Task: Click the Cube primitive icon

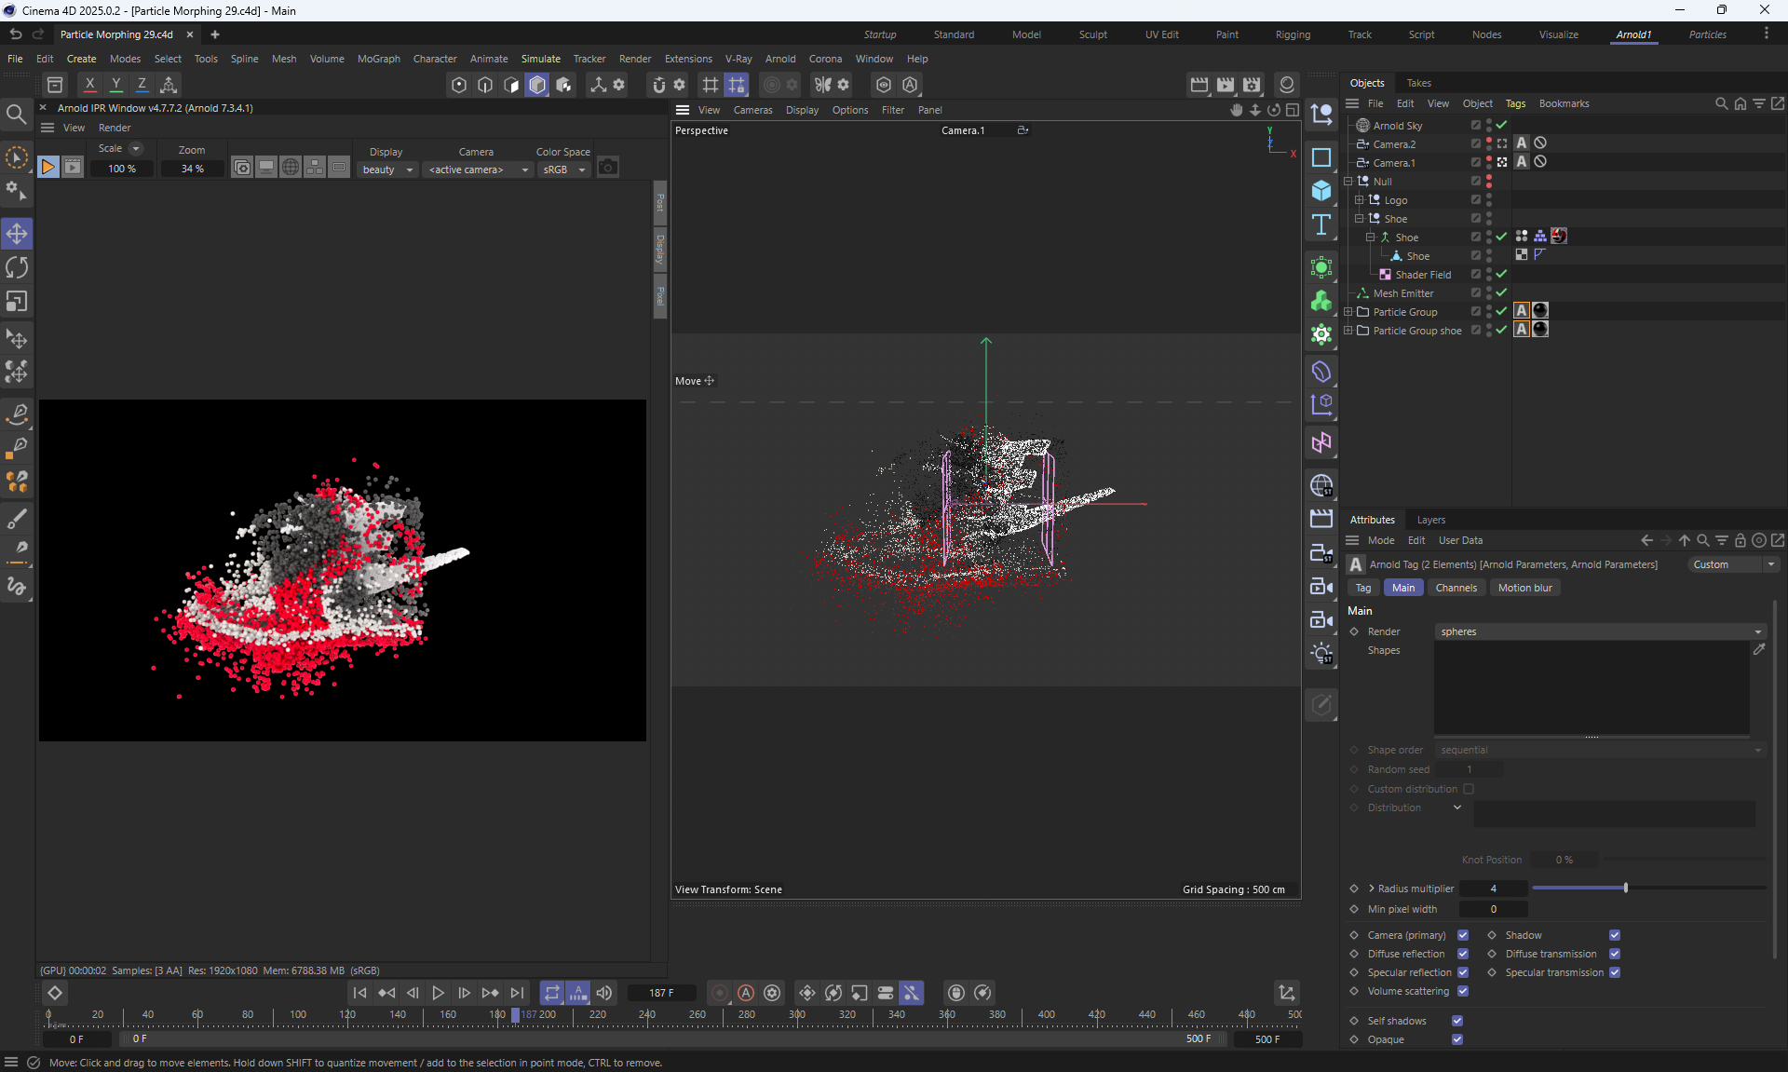Action: click(1321, 191)
